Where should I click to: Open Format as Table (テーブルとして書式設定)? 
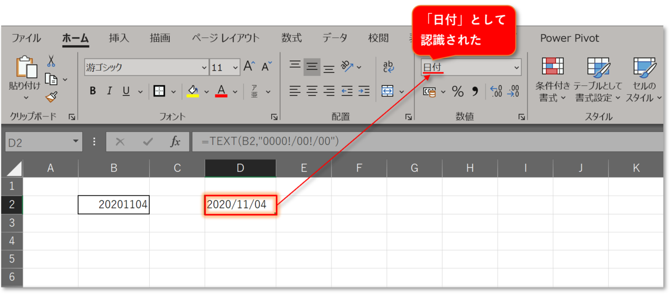click(x=597, y=80)
